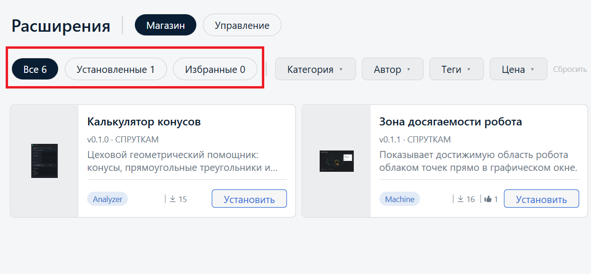Open the Зона досягаемости робота title
The height and width of the screenshot is (274, 591).
click(x=450, y=122)
